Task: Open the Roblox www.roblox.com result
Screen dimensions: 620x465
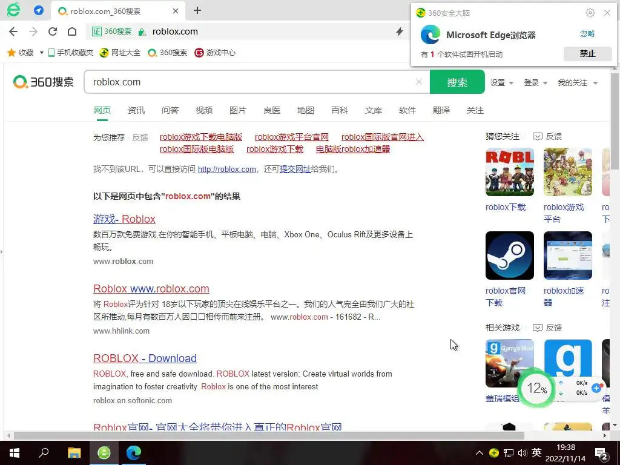Action: 151,289
